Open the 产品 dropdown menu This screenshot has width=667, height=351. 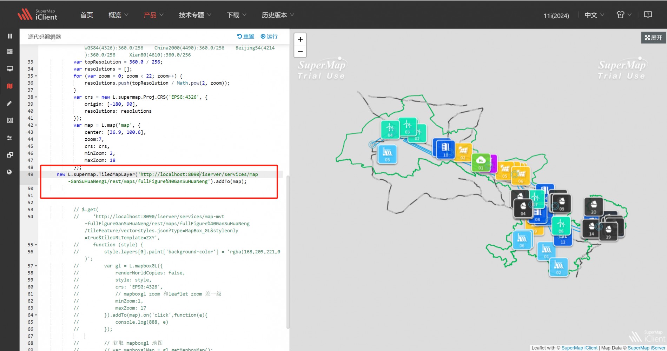coord(153,15)
